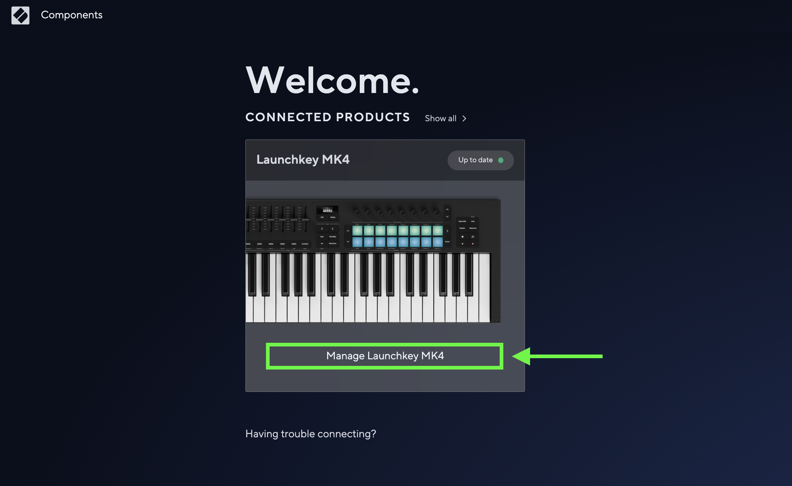Viewport: 792px width, 486px height.
Task: Click the Up to date status badge
Action: [480, 160]
